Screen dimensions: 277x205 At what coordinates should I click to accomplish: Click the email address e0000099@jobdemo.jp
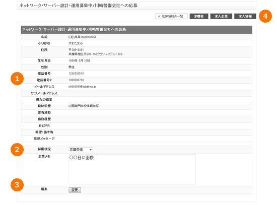pyautogui.click(x=82, y=87)
